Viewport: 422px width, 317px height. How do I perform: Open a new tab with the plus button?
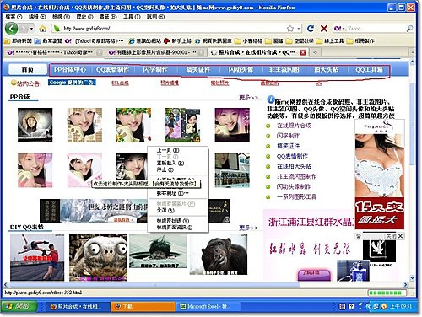tap(315, 52)
